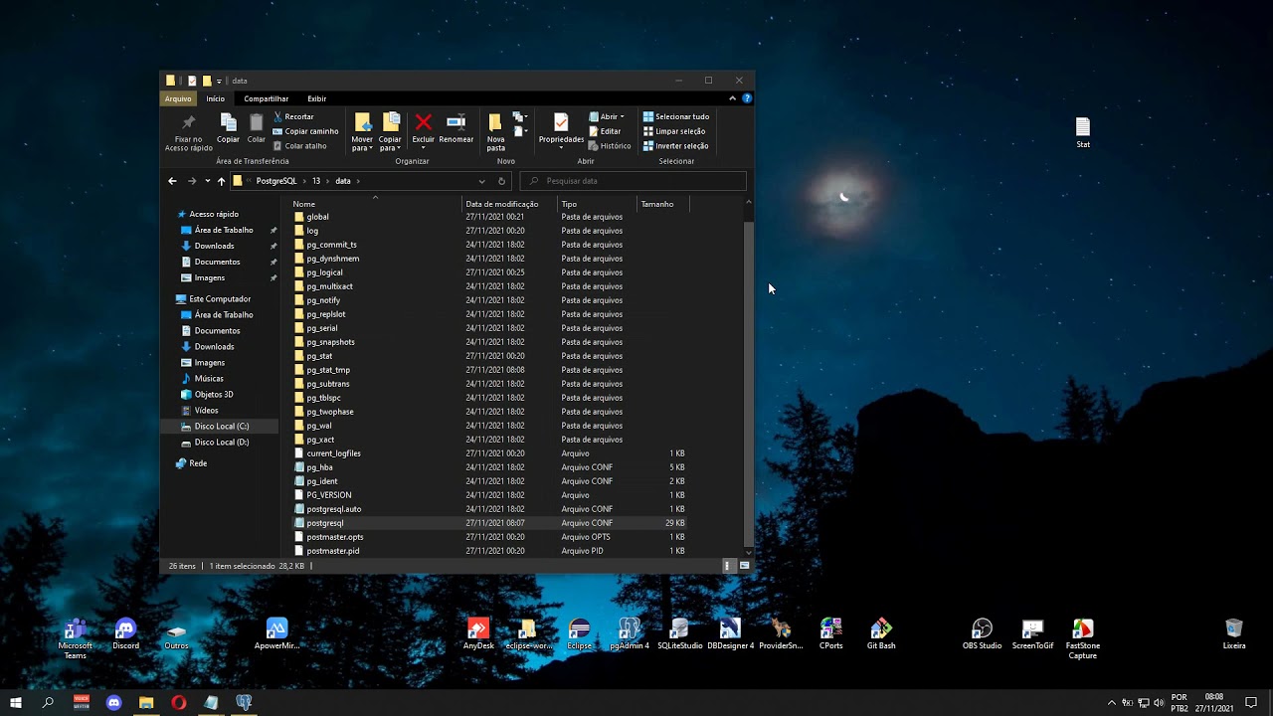Switch to the Exibir tab
The width and height of the screenshot is (1273, 716).
click(316, 98)
